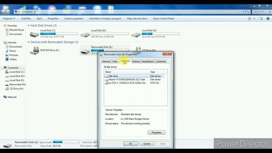Confirm dialog with OK button

[130, 144]
